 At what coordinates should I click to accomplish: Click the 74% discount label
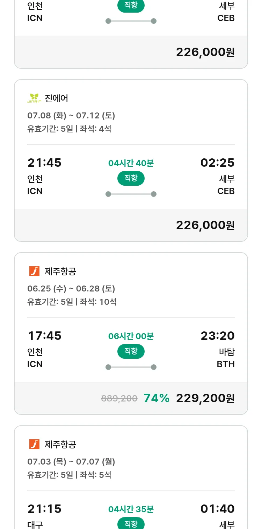point(157,398)
